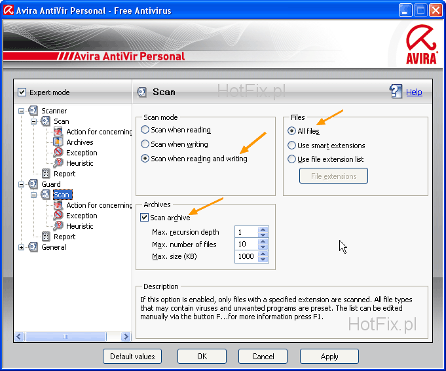Expand the General tree node
Viewport: 446px width, 371px height.
tap(22, 247)
